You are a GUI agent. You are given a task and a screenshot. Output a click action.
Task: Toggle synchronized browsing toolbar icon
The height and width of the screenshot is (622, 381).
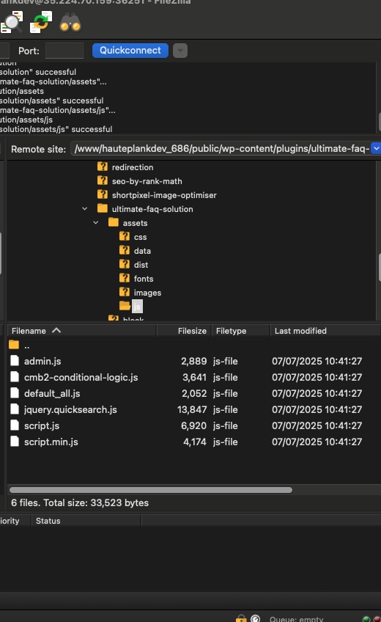(41, 22)
